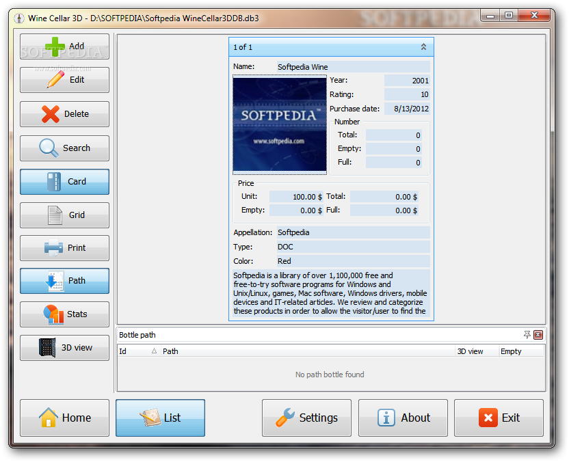Image resolution: width=569 pixels, height=462 pixels.
Task: Click the Price Total 0.00 $ field
Action: 384,197
